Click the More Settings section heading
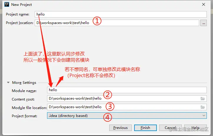The height and width of the screenshot is (136, 213). pyautogui.click(x=24, y=83)
